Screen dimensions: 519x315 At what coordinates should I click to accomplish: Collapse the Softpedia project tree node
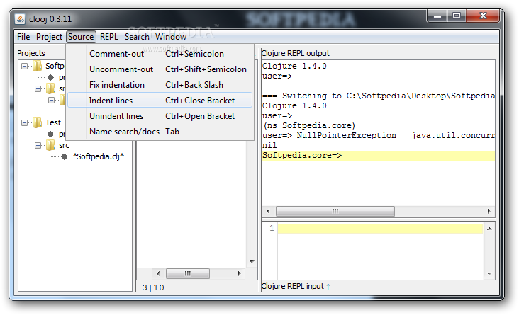coord(24,66)
